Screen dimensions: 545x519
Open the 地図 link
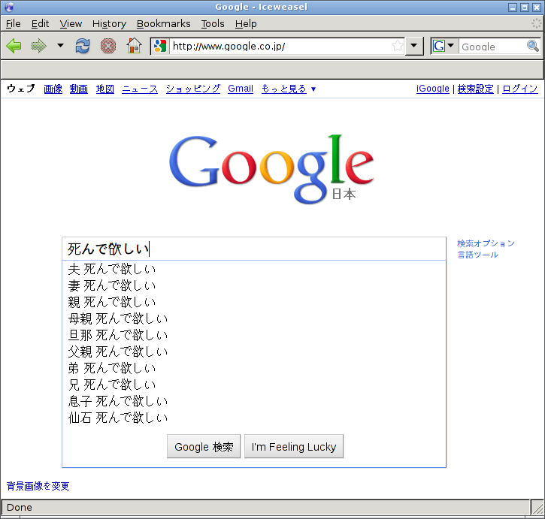105,89
